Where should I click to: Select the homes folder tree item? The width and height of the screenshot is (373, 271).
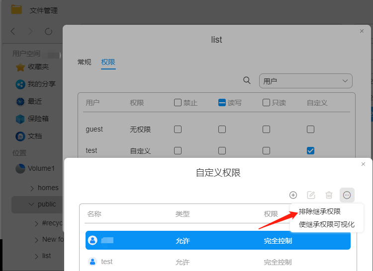click(48, 188)
